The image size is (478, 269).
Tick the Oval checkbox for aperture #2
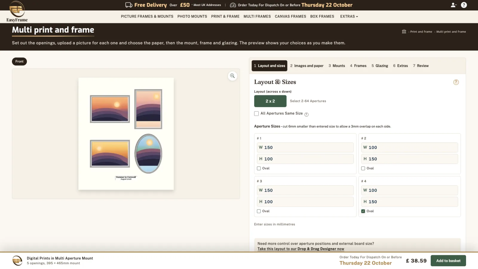click(x=363, y=168)
